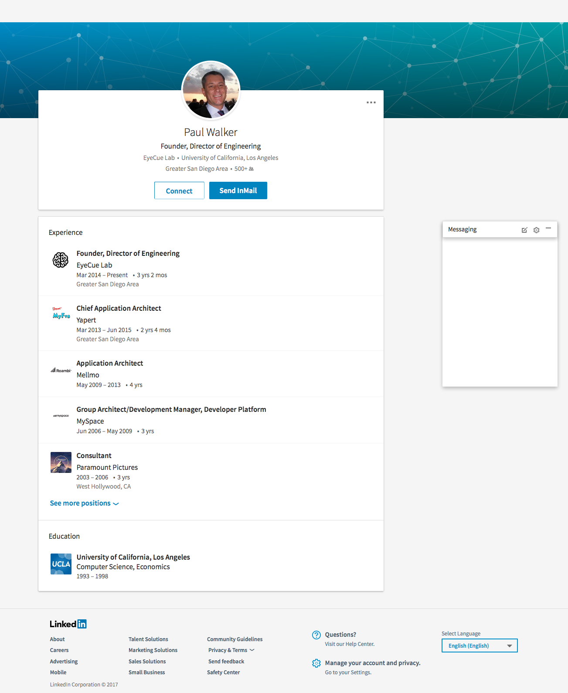
Task: Click the manage account gear icon
Action: pos(316,663)
